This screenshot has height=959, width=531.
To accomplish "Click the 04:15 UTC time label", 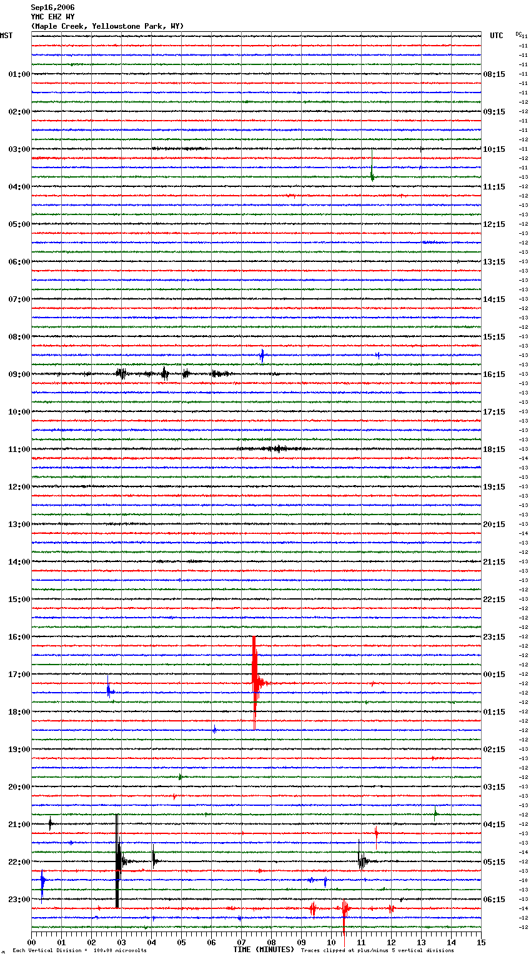I will (x=494, y=825).
